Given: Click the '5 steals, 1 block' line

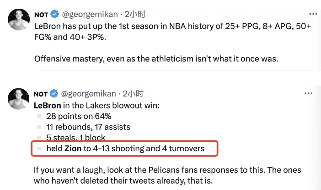Looking at the screenshot, I should point(75,138).
